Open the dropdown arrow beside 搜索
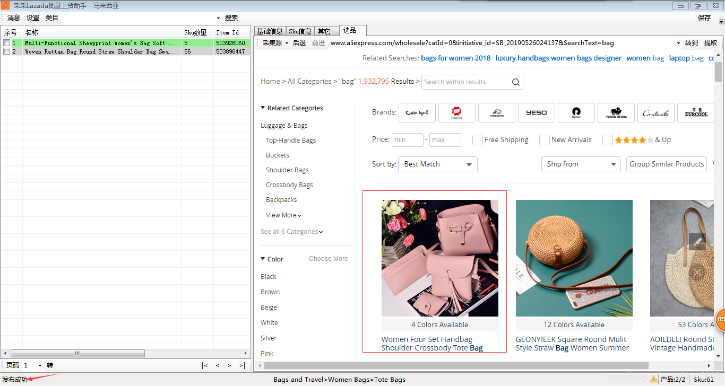Image resolution: width=725 pixels, height=386 pixels. (x=218, y=18)
